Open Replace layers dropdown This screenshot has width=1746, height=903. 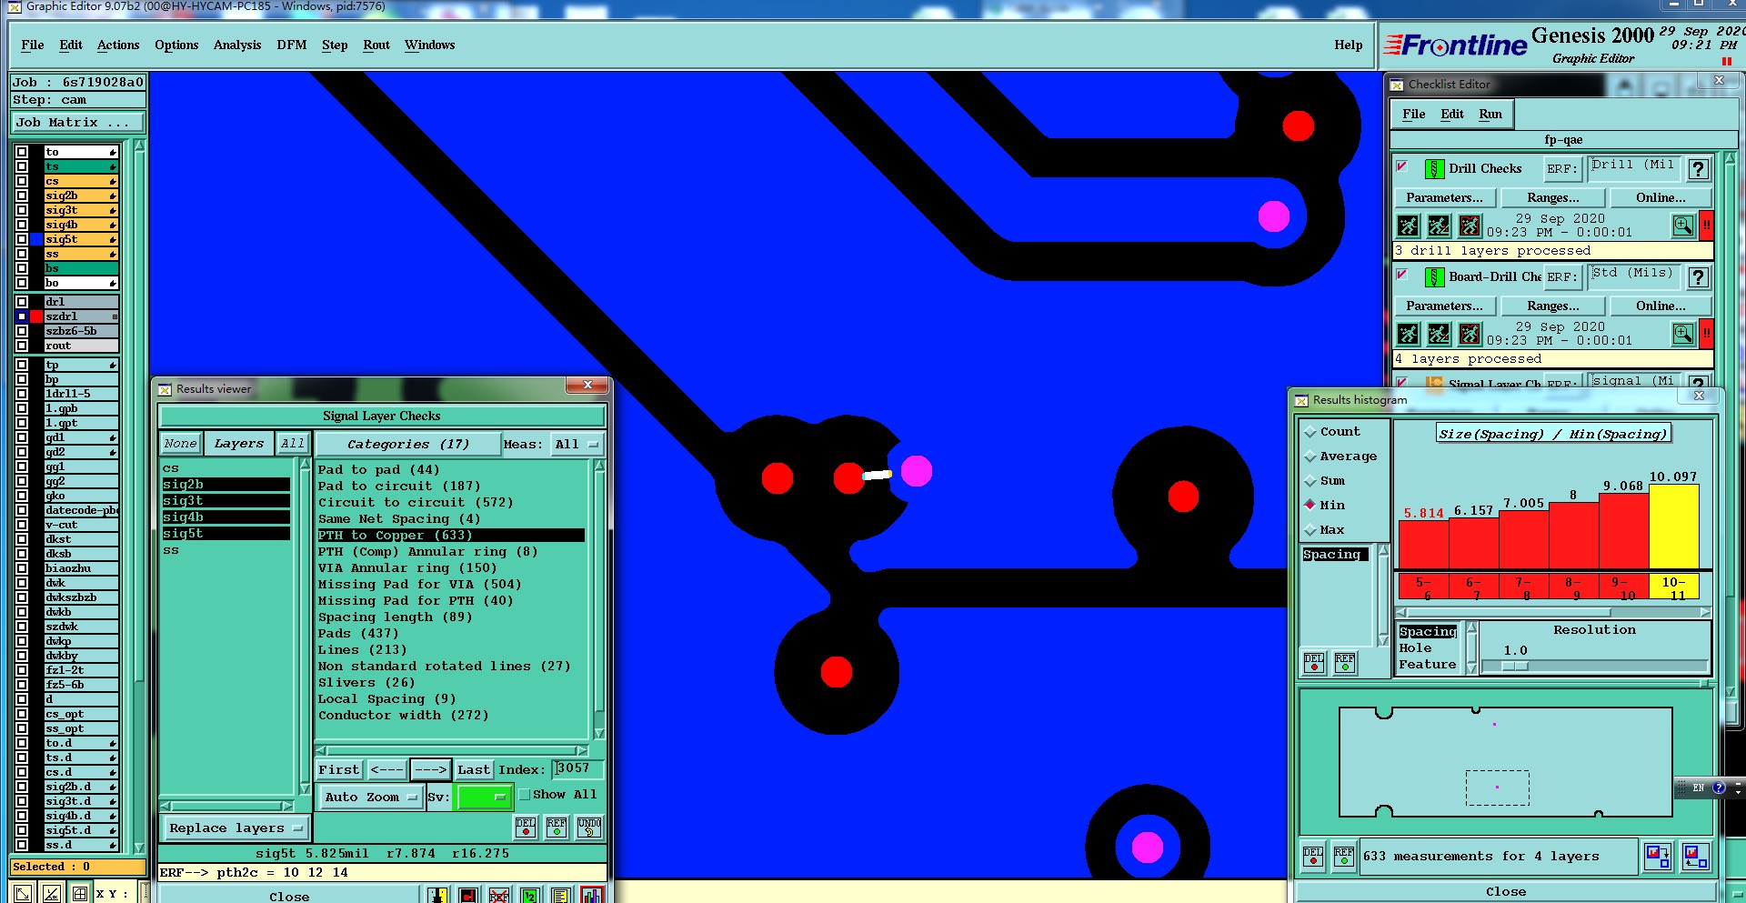236,828
